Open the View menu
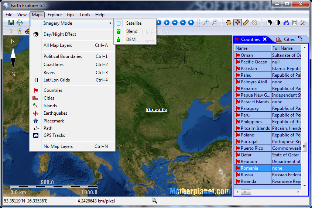 pos(22,15)
